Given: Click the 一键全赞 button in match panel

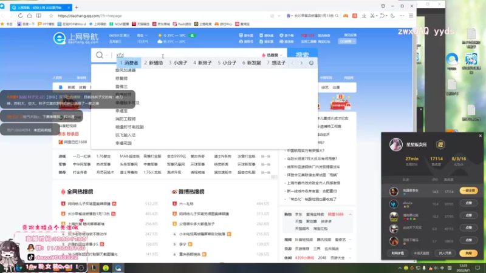Looking at the screenshot, I should pos(468,191).
